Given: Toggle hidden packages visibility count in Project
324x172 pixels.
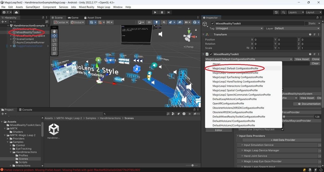Looking at the screenshot, I should [197, 114].
